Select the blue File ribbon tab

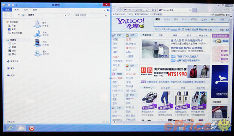pos(7,9)
